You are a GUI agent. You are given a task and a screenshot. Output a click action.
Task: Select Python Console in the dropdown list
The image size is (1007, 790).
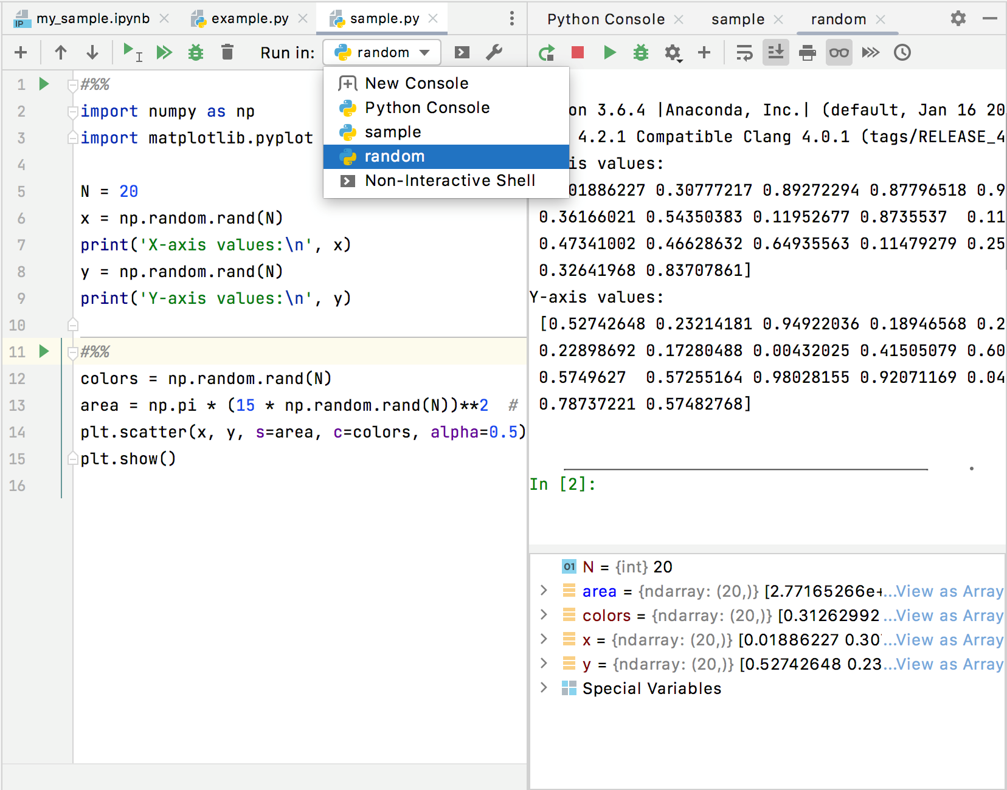tap(446, 108)
